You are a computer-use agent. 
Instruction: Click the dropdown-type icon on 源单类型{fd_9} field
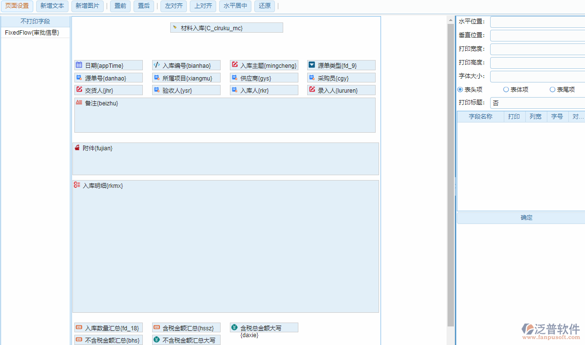pos(312,64)
